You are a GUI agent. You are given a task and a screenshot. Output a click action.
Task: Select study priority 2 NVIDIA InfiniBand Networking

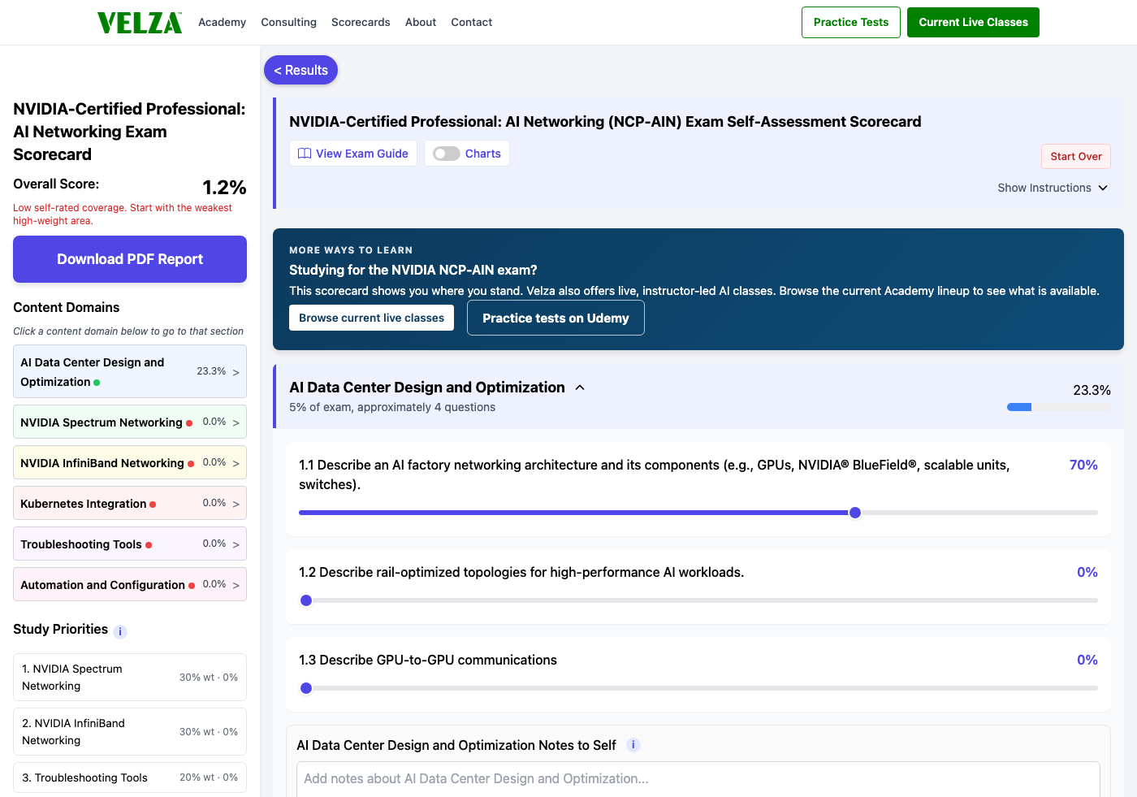pyautogui.click(x=130, y=731)
